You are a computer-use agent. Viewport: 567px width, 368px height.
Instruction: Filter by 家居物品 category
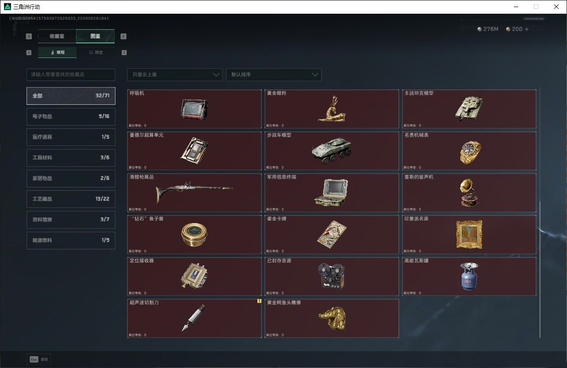[x=71, y=178]
